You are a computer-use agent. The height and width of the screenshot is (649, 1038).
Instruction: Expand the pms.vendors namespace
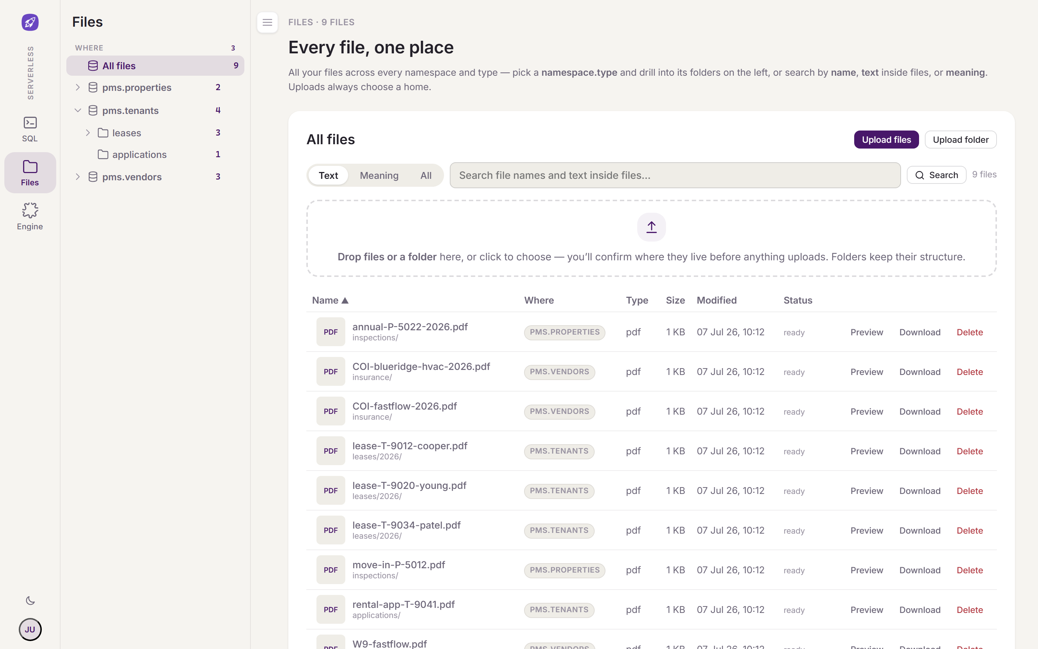[77, 177]
